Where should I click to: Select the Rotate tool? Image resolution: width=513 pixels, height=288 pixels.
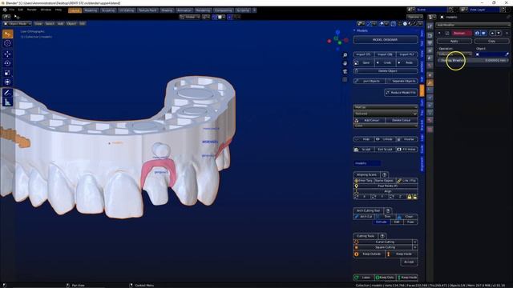click(7, 63)
